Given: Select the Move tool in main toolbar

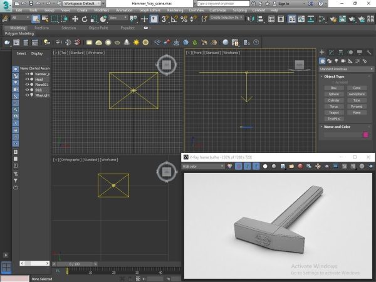Looking at the screenshot, I should (x=75, y=19).
